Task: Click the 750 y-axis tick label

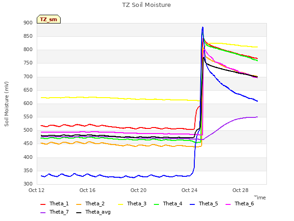Action: [28, 63]
